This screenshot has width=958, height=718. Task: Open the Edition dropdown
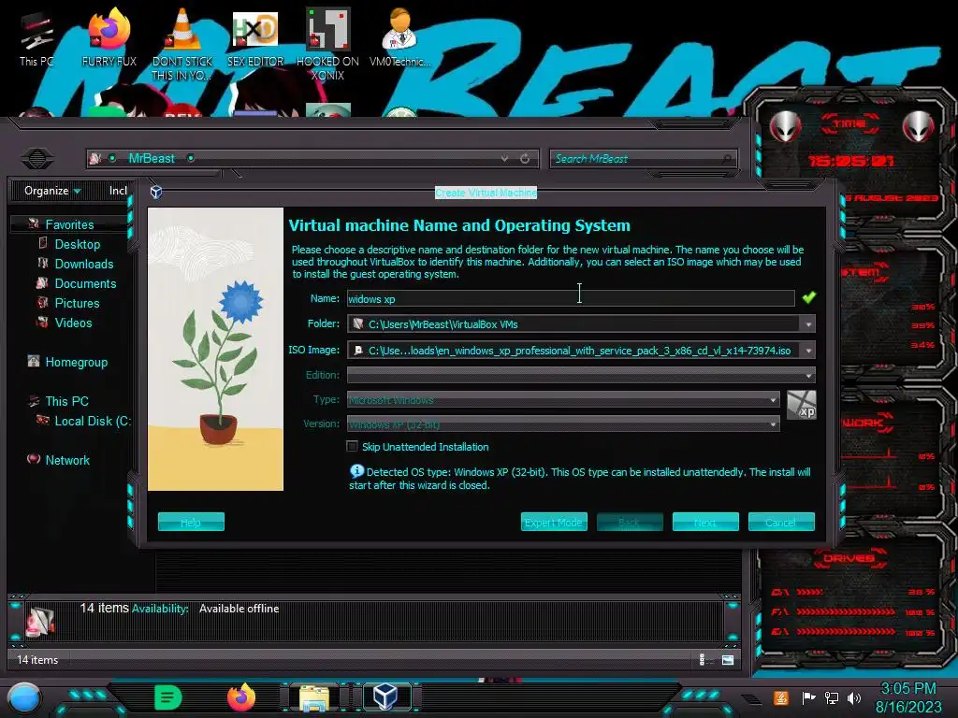click(581, 375)
